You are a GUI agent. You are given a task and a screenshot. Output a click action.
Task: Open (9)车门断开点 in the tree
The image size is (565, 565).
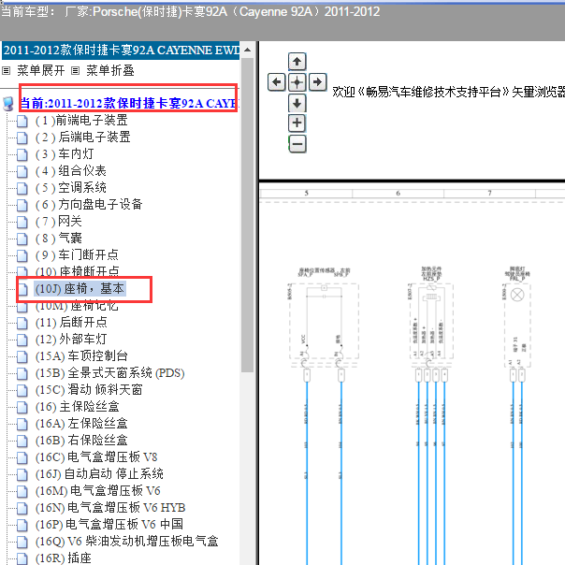(77, 255)
